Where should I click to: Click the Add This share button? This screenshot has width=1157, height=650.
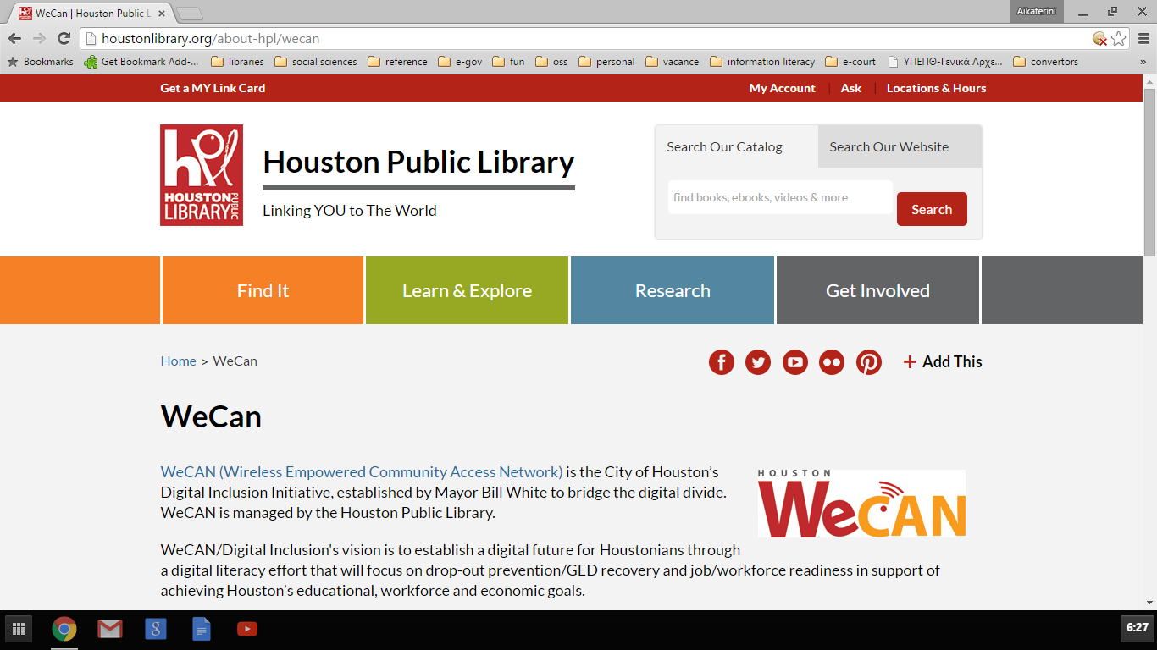pyautogui.click(x=943, y=361)
